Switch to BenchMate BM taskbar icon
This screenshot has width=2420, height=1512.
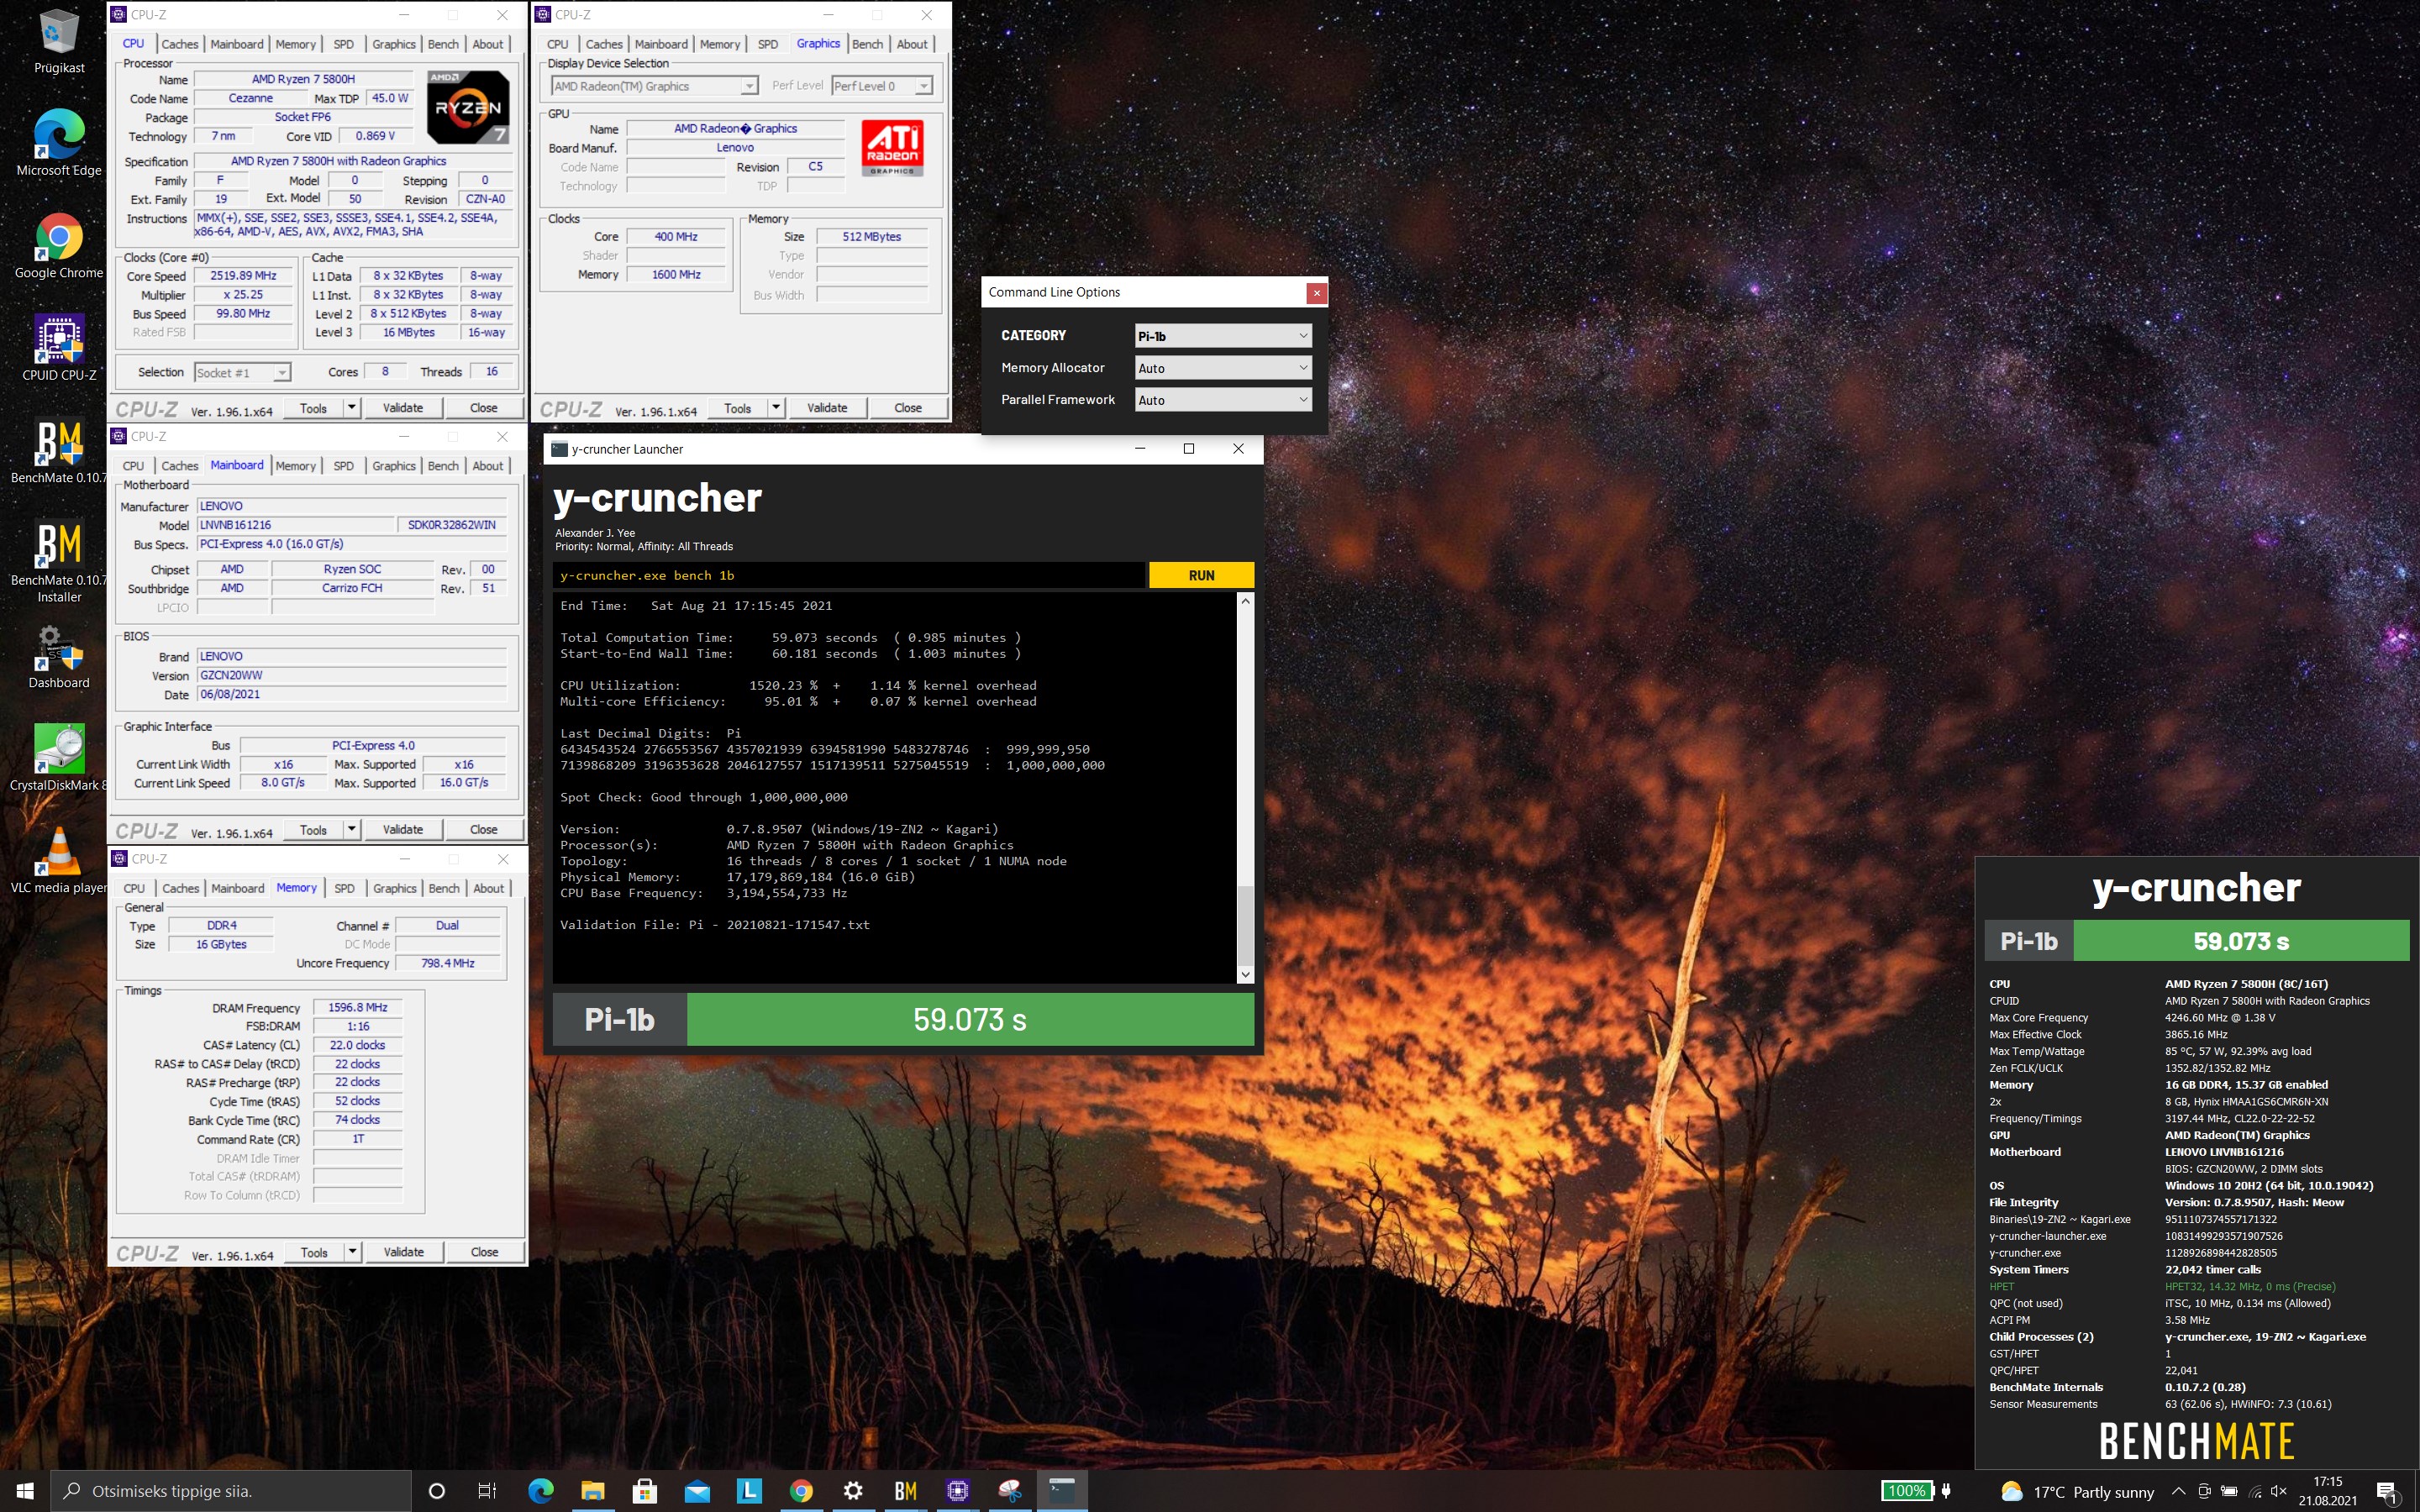(905, 1491)
